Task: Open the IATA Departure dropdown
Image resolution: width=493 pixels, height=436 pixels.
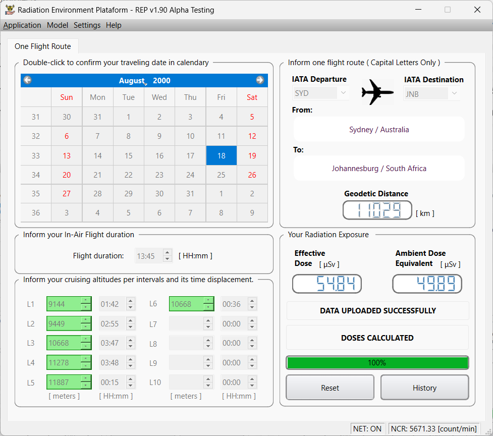Action: pos(343,93)
